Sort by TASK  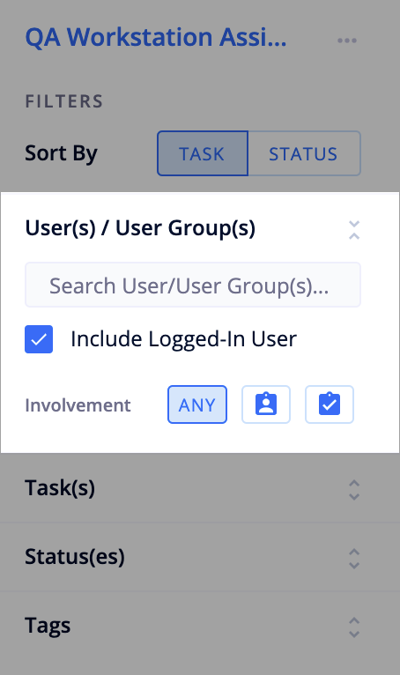[x=203, y=153]
